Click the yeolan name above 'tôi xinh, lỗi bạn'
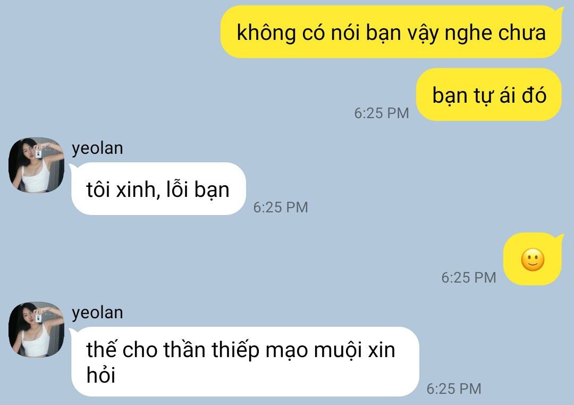Image resolution: width=574 pixels, height=405 pixels. 97,148
